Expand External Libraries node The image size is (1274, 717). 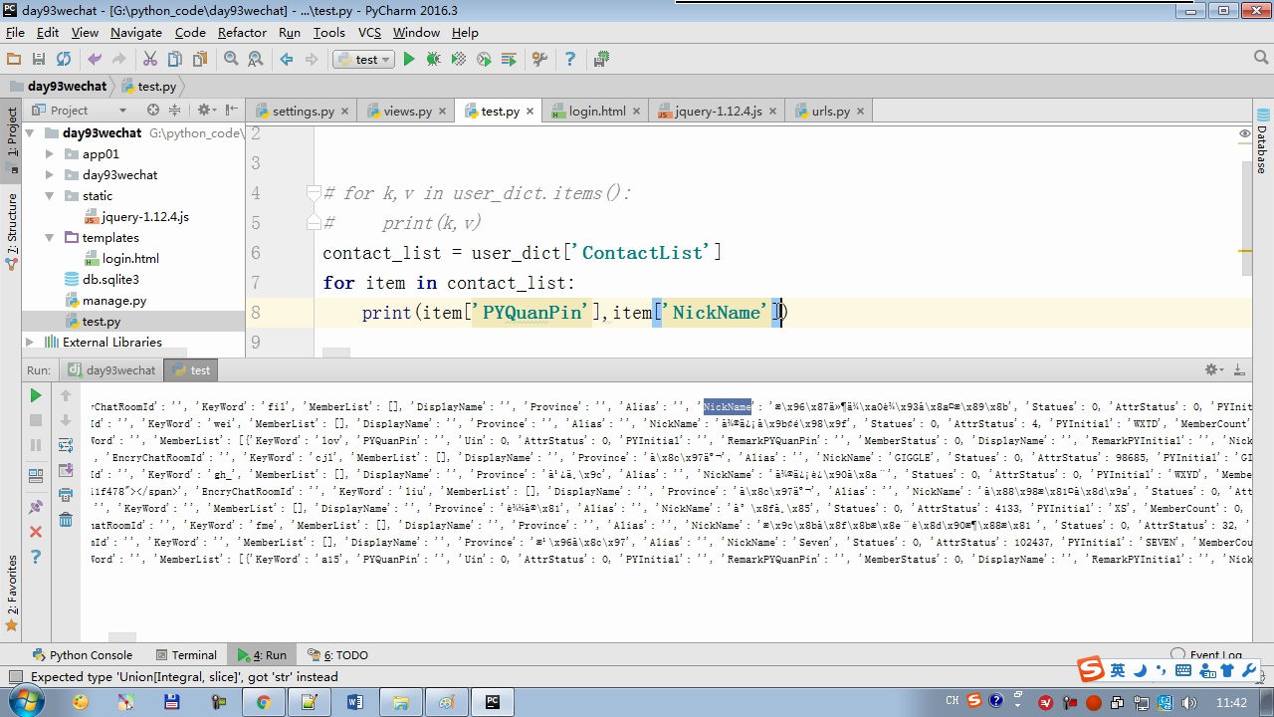[30, 343]
